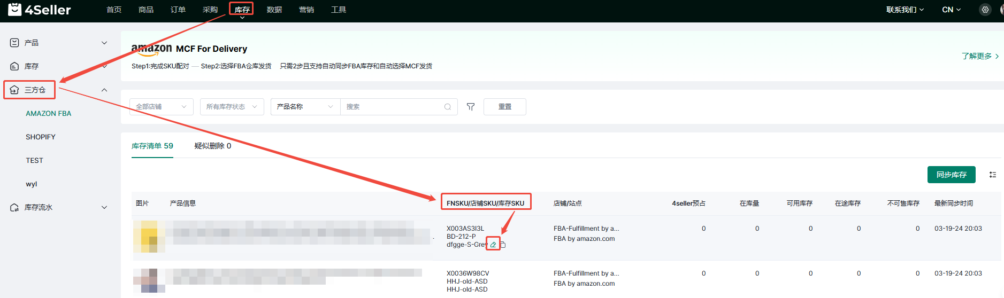The height and width of the screenshot is (298, 1004).
Task: Click store SKU BD-212-P text
Action: click(x=461, y=237)
